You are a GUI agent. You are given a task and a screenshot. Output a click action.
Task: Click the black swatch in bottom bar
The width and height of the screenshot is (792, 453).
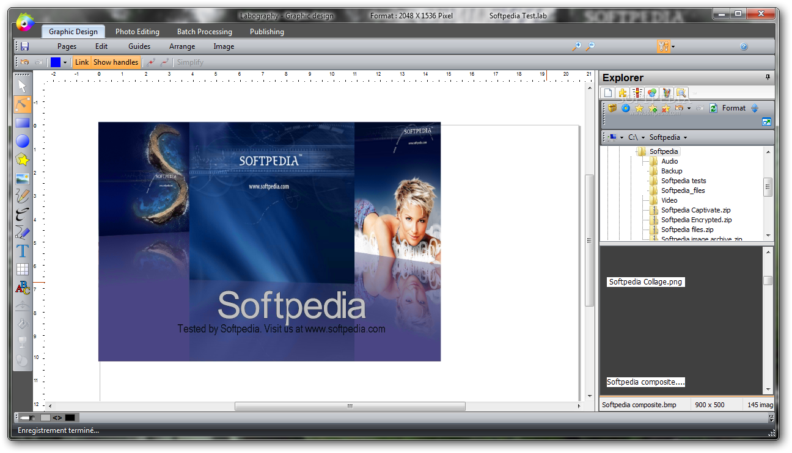70,418
